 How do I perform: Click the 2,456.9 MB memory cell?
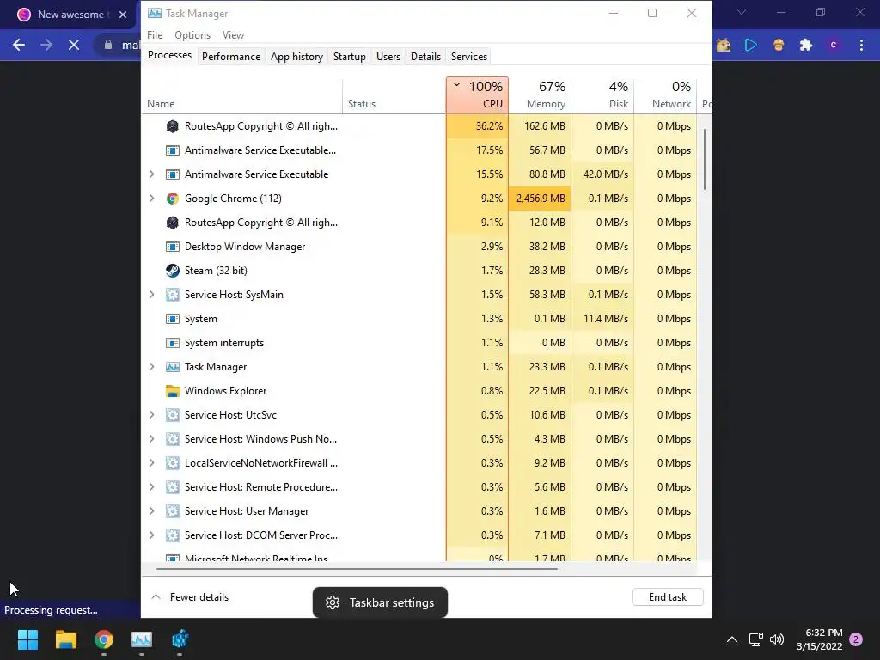pyautogui.click(x=540, y=199)
